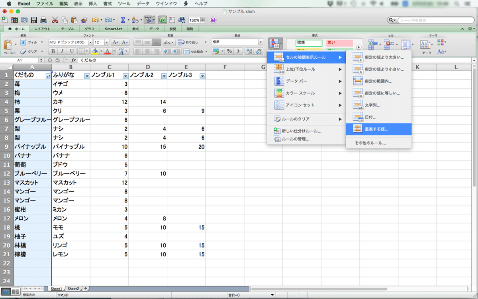Viewport: 478px width, 299px height.
Task: Click the テーマ themes button
Action: click(x=427, y=47)
